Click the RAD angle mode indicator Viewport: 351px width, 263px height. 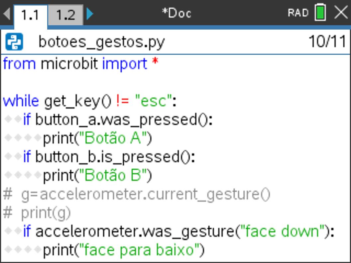click(298, 13)
